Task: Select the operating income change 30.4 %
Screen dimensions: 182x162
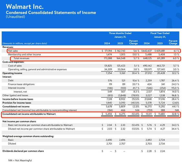Action: click(x=135, y=73)
